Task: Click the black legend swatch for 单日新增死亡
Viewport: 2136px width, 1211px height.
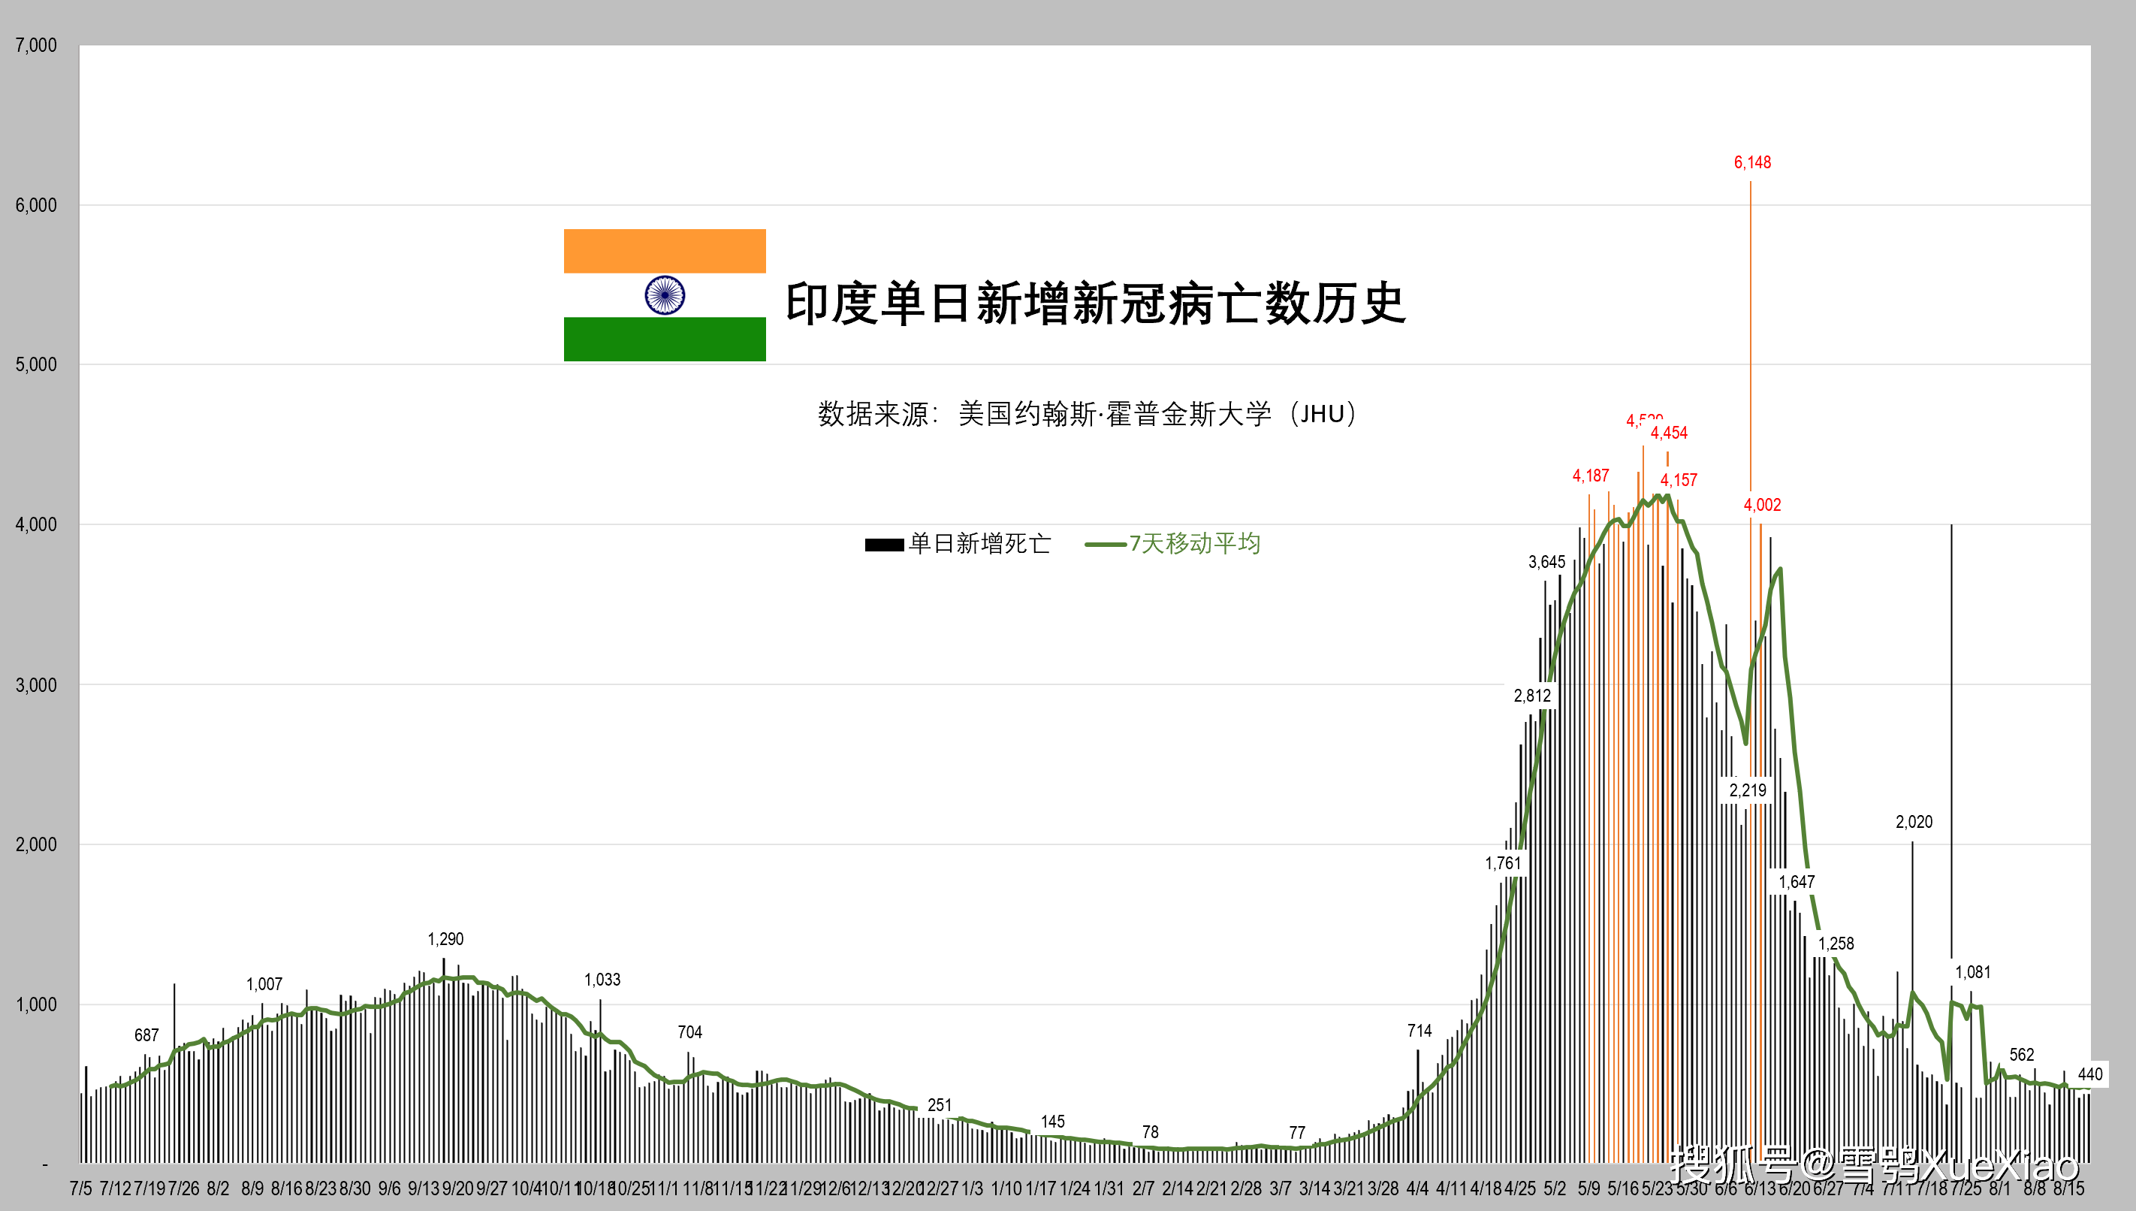Action: pyautogui.click(x=884, y=545)
